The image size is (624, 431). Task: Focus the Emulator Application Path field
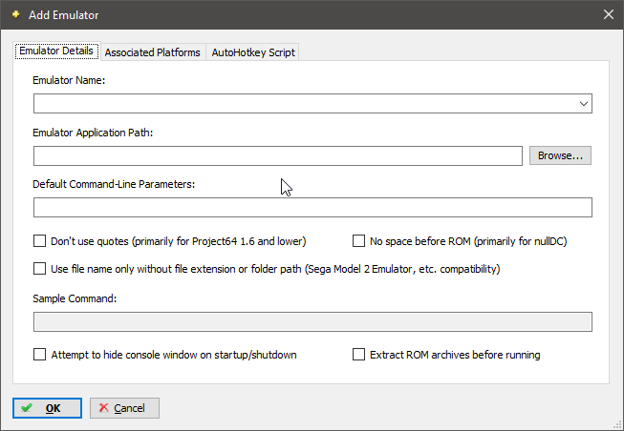pyautogui.click(x=278, y=155)
